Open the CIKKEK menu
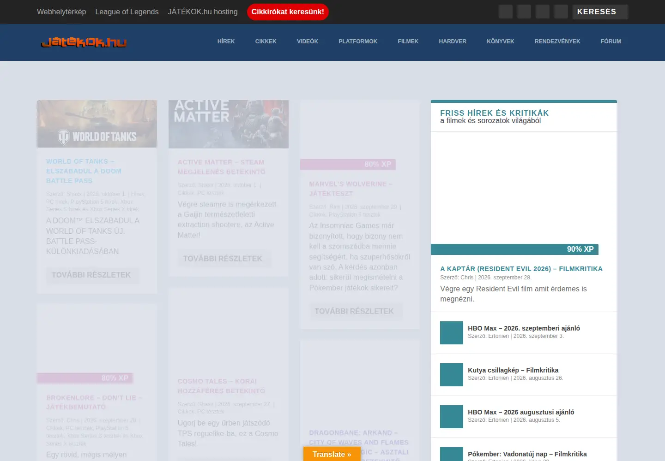The width and height of the screenshot is (665, 461). [266, 41]
